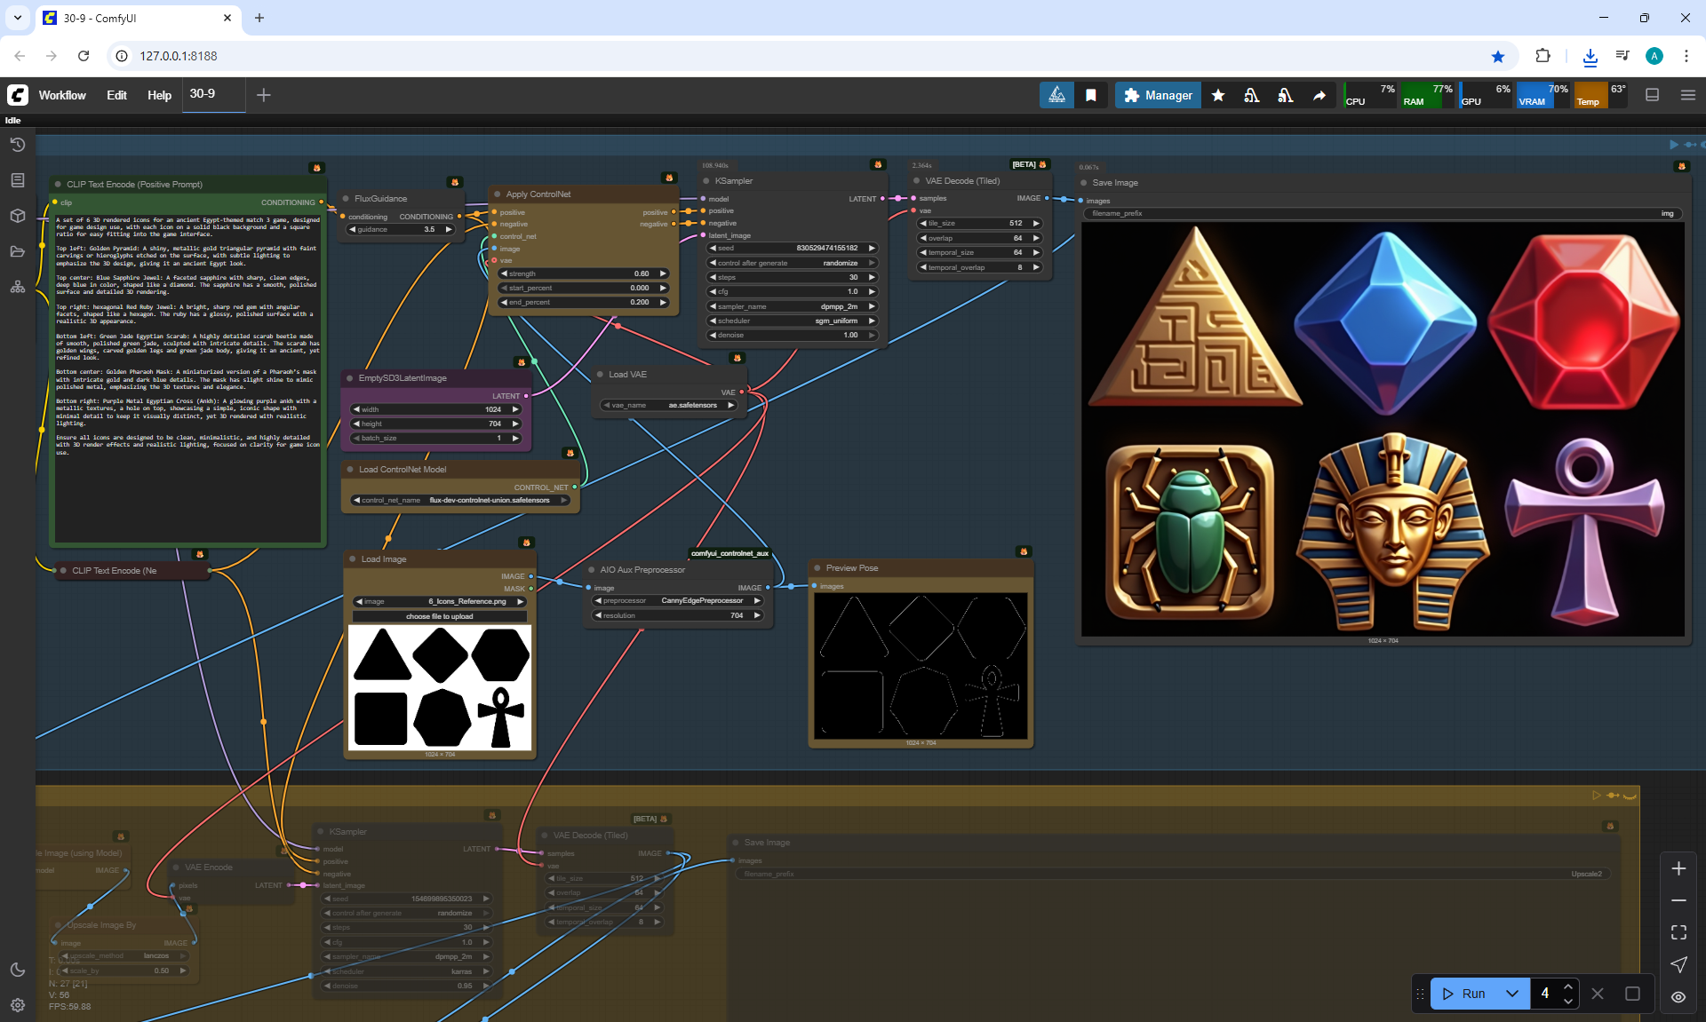Click the zoom in plus icon
Image resolution: width=1706 pixels, height=1022 pixels.
coord(1678,868)
